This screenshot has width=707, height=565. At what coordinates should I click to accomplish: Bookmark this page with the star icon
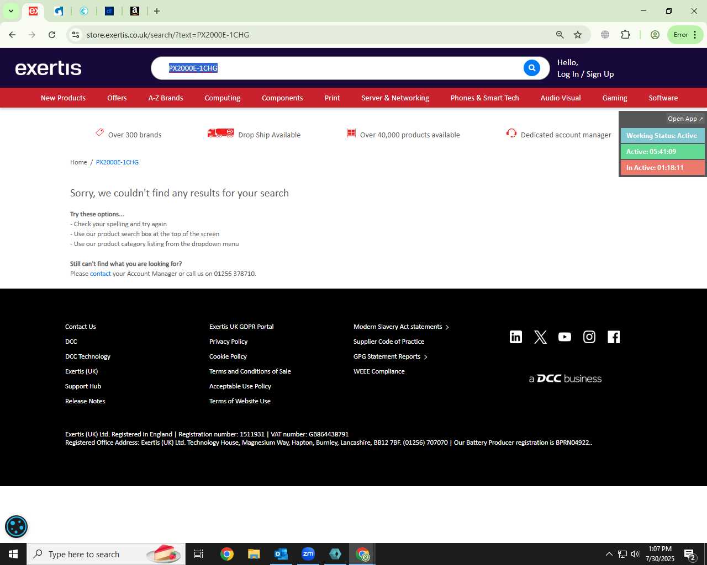click(578, 35)
